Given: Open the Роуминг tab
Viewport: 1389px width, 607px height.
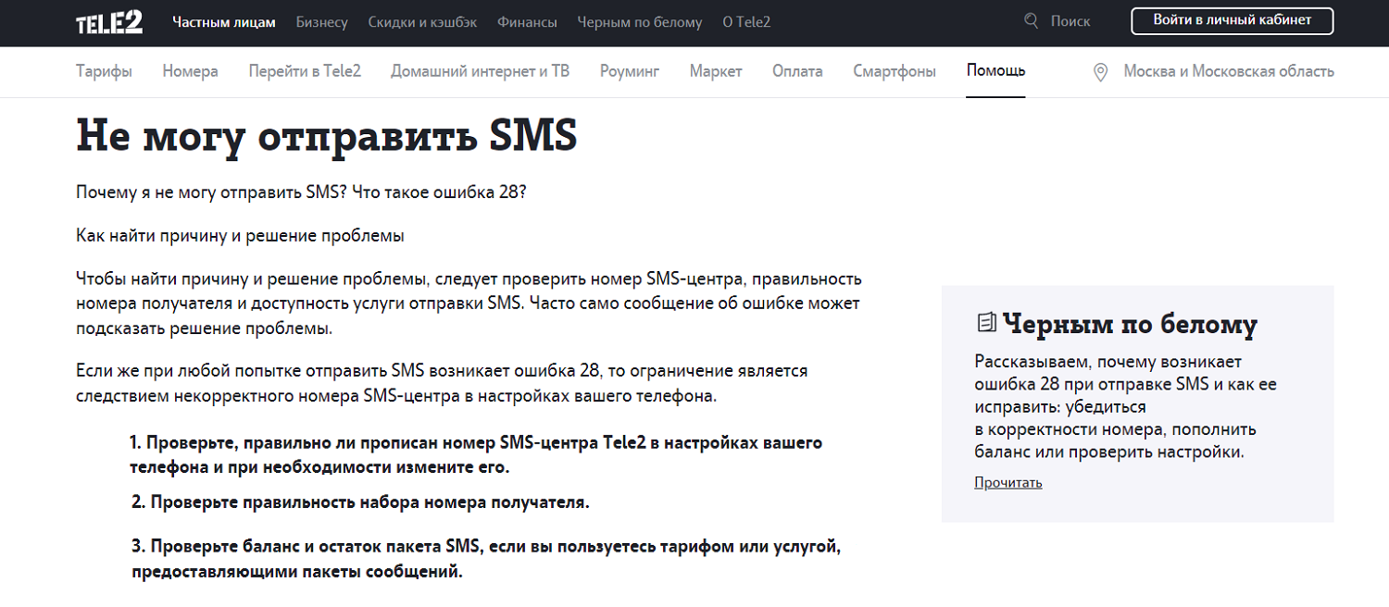Looking at the screenshot, I should (x=630, y=71).
